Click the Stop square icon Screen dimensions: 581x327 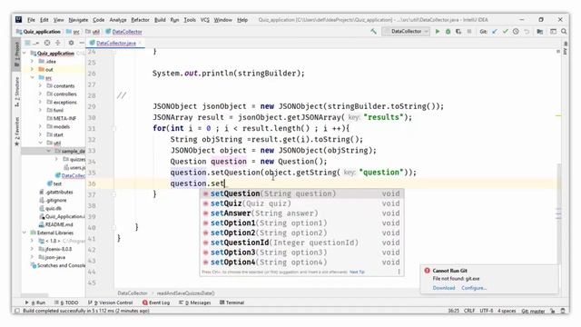point(469,32)
